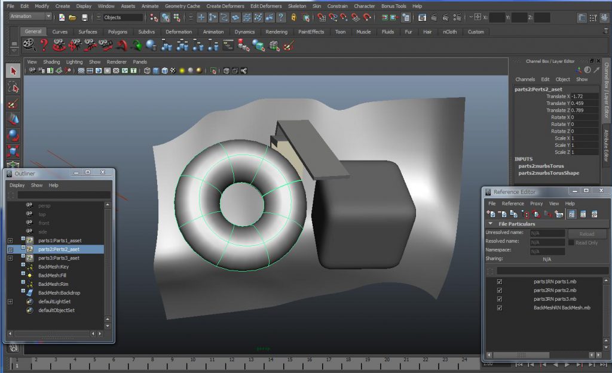Click Channels in Channel Box menu
The image size is (612, 373).
click(525, 79)
